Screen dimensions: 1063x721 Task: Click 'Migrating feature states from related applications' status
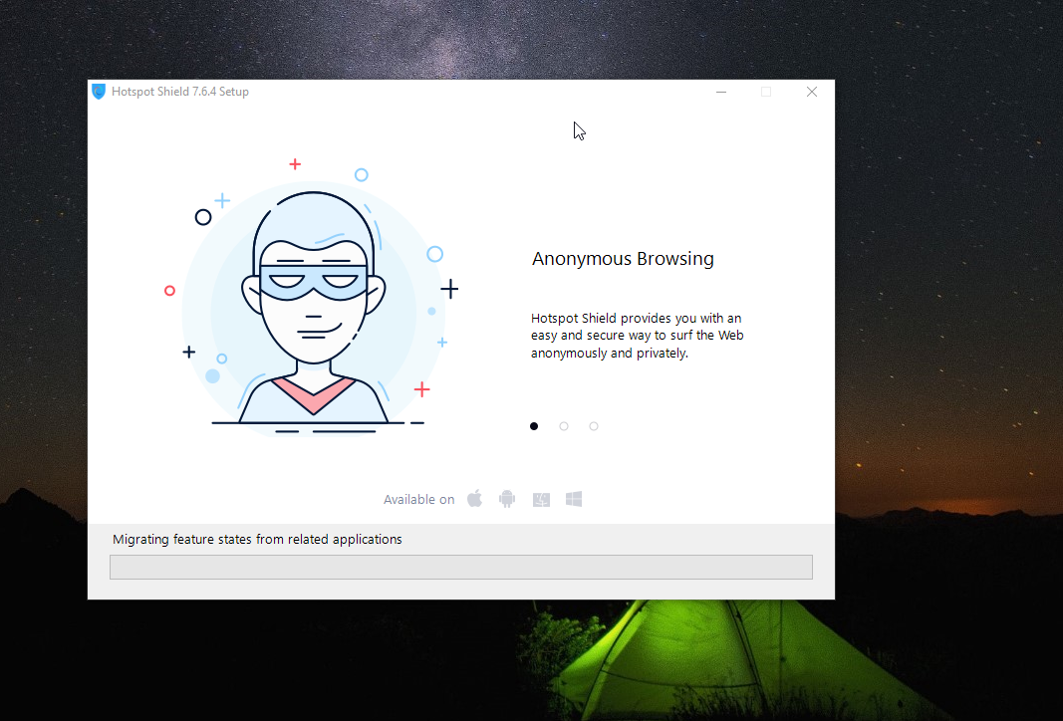[x=257, y=540]
